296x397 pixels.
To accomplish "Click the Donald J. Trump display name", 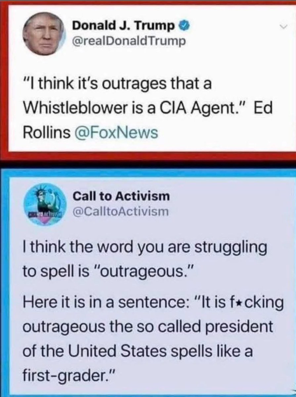I will coord(124,26).
